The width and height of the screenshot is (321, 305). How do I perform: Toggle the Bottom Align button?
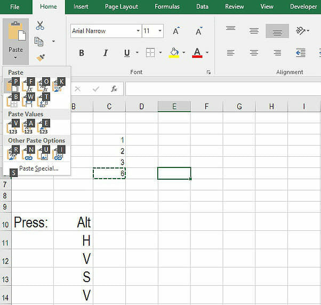[x=277, y=31]
